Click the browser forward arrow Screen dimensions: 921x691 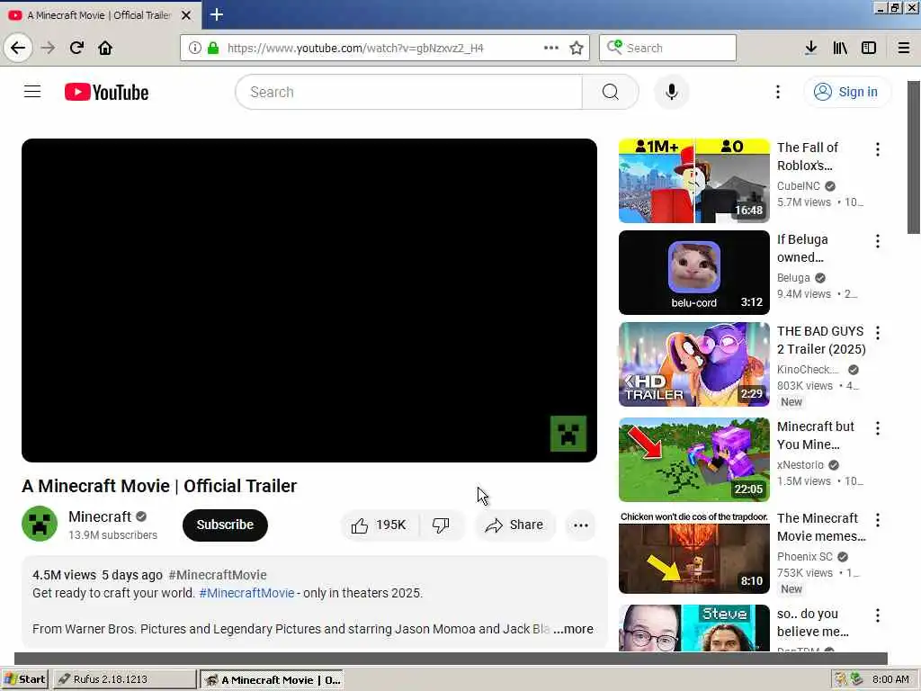click(49, 48)
